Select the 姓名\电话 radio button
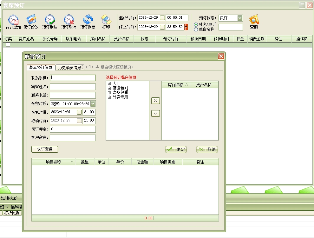 196,25
